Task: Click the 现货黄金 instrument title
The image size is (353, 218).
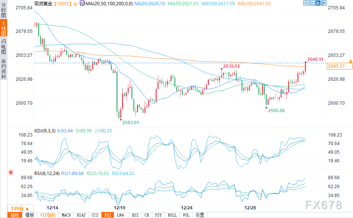Action: (43, 4)
